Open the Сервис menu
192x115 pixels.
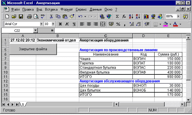coord(81,9)
